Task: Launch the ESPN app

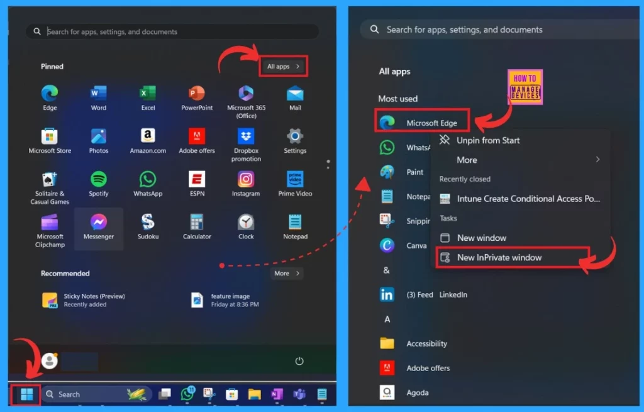Action: pyautogui.click(x=197, y=184)
